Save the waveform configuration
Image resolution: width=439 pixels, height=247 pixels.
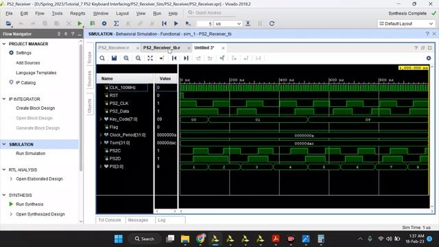(x=114, y=58)
